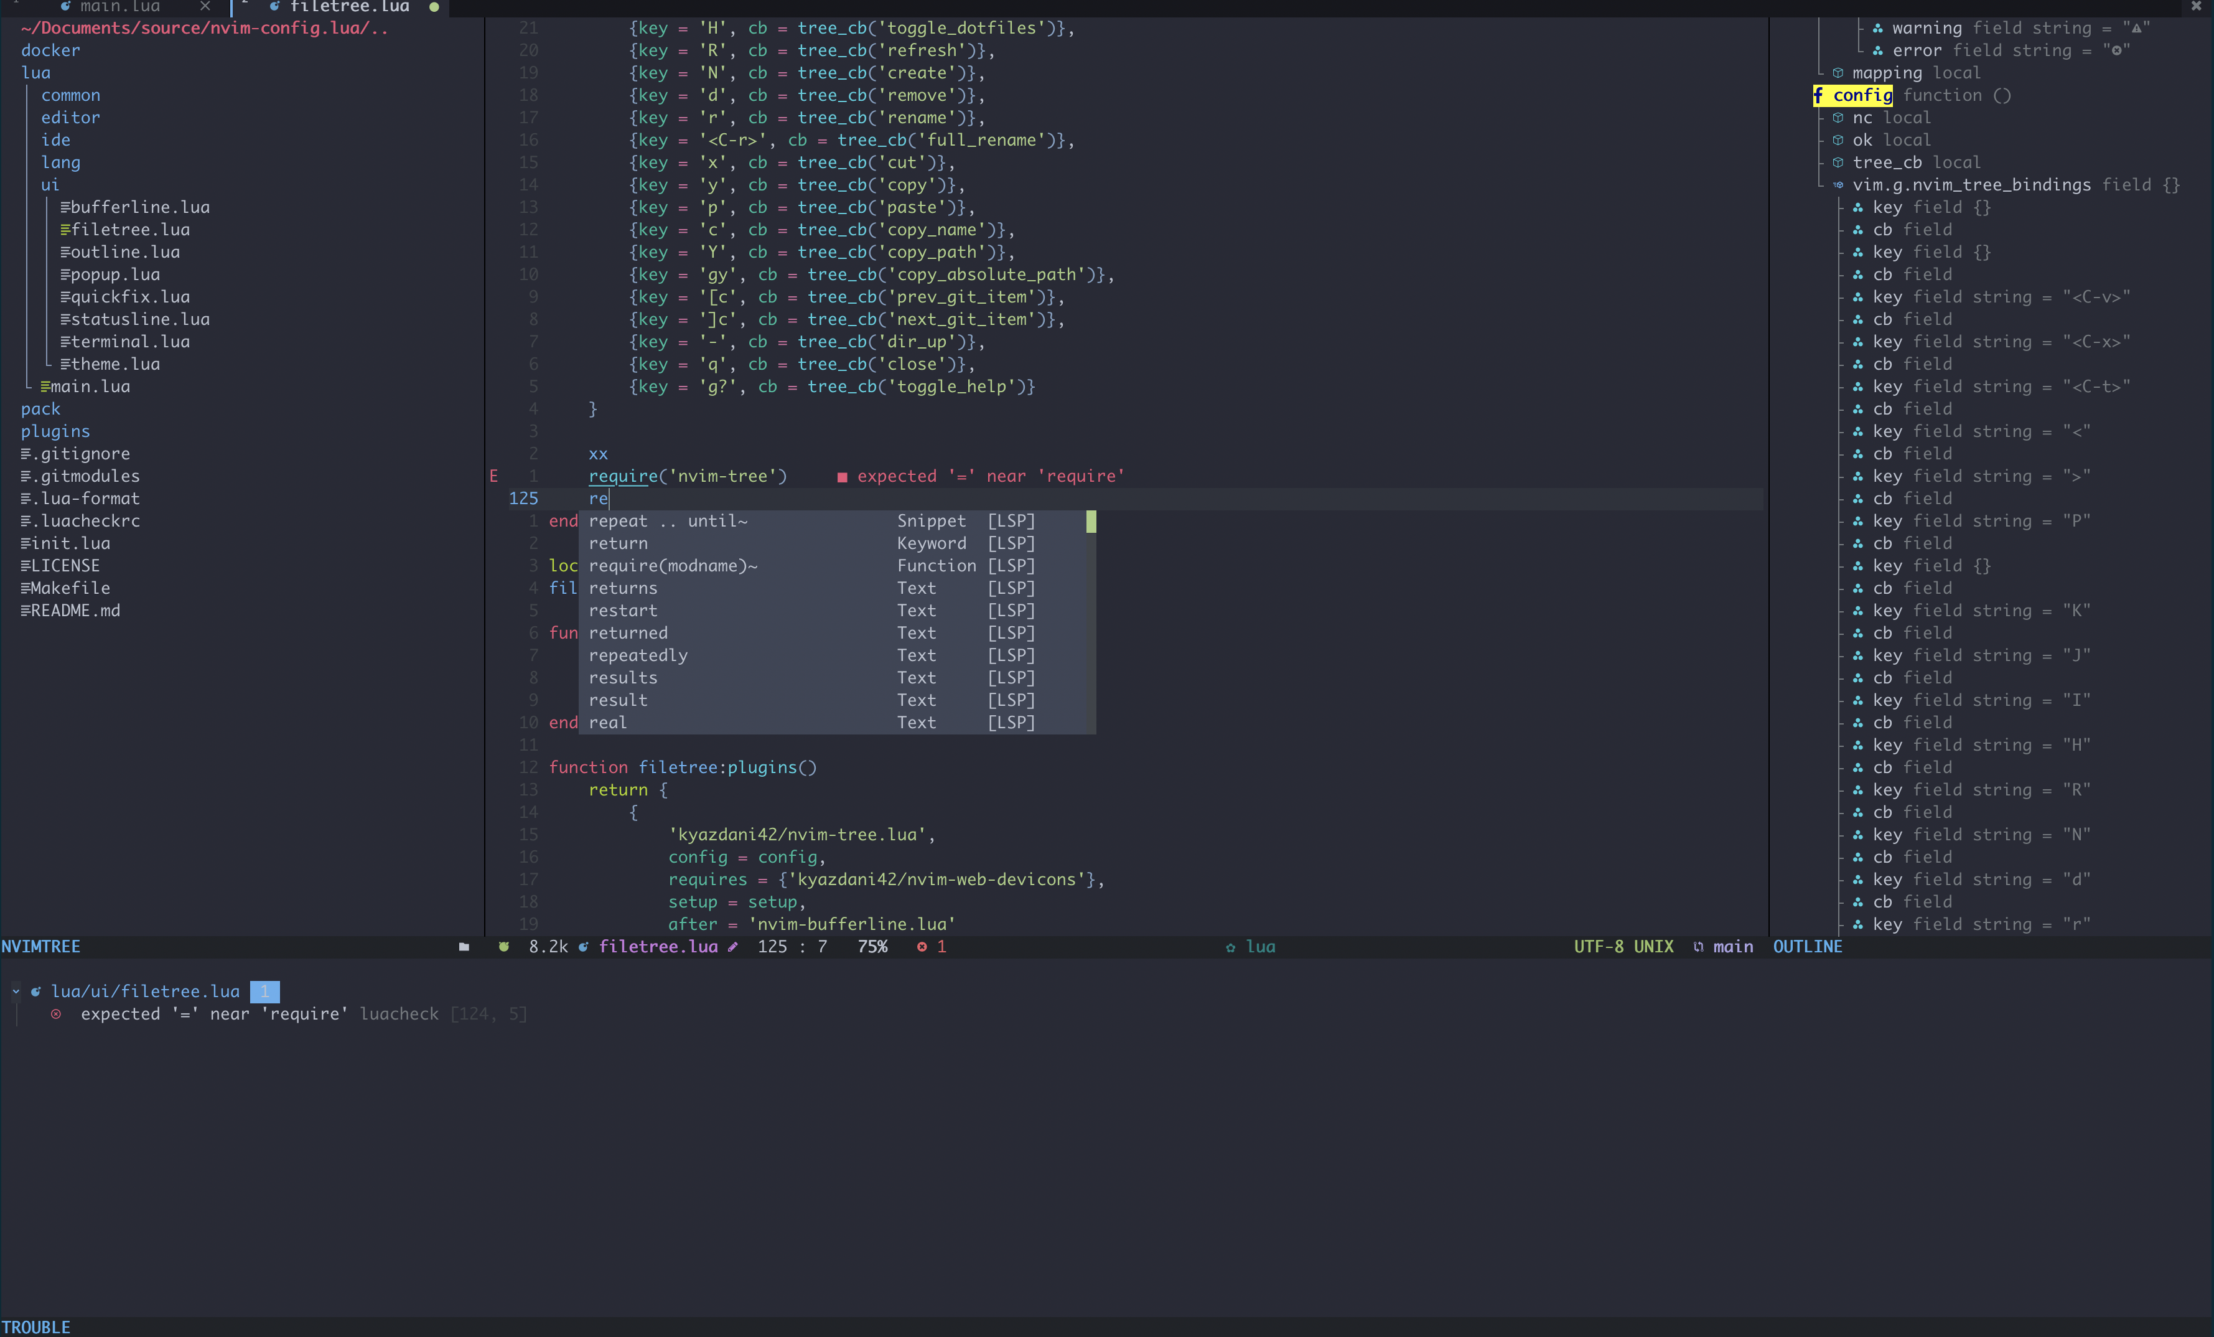Image resolution: width=2214 pixels, height=1337 pixels.
Task: Collapse the lua folder in file tree
Action: pyautogui.click(x=36, y=73)
